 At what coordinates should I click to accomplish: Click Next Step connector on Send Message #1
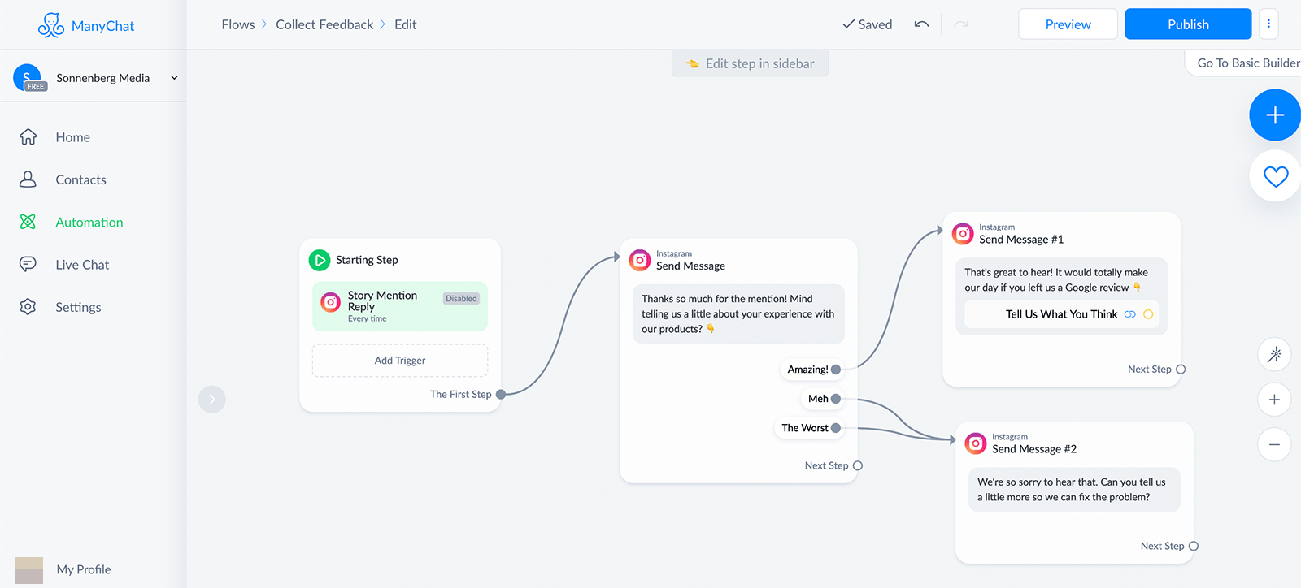(1181, 370)
